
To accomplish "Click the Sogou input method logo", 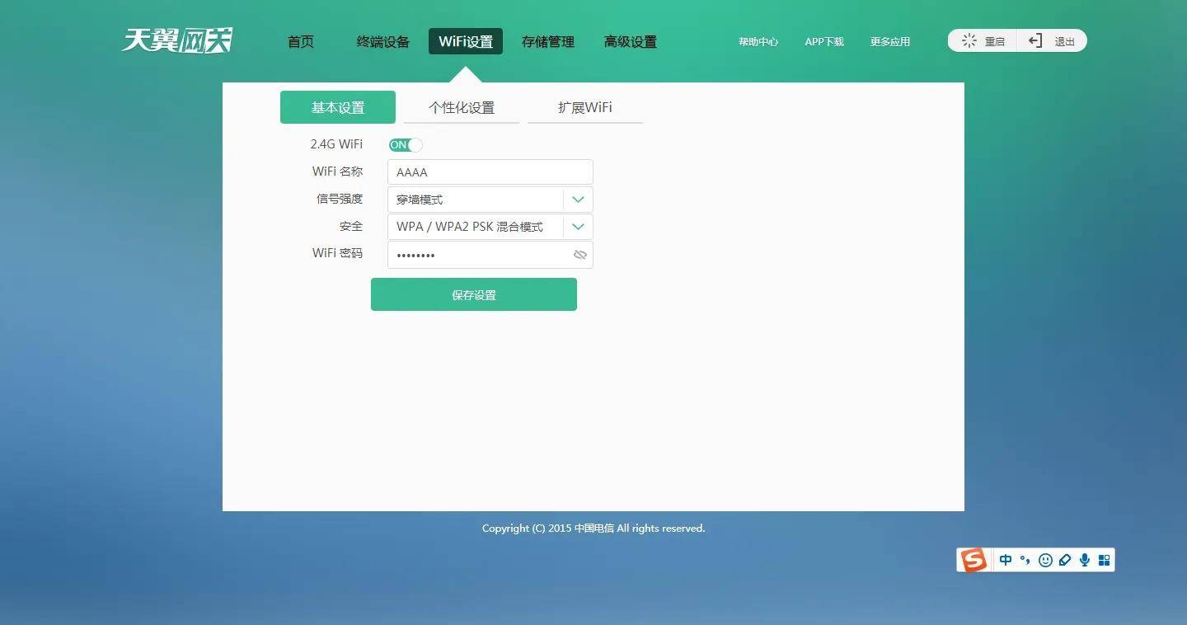I will coord(974,560).
